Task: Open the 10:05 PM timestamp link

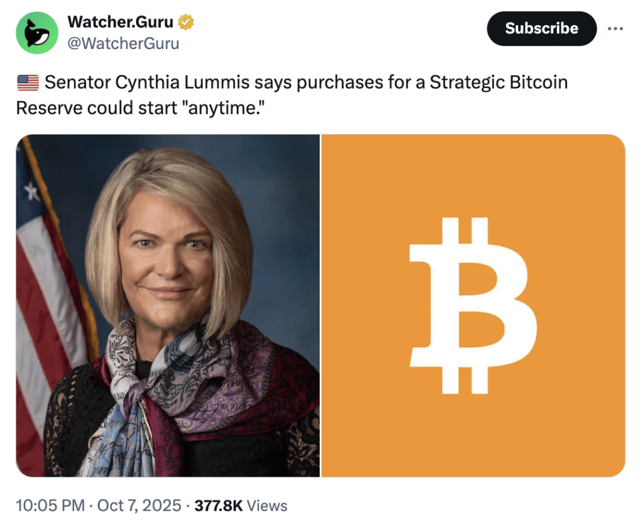Action: [x=50, y=506]
